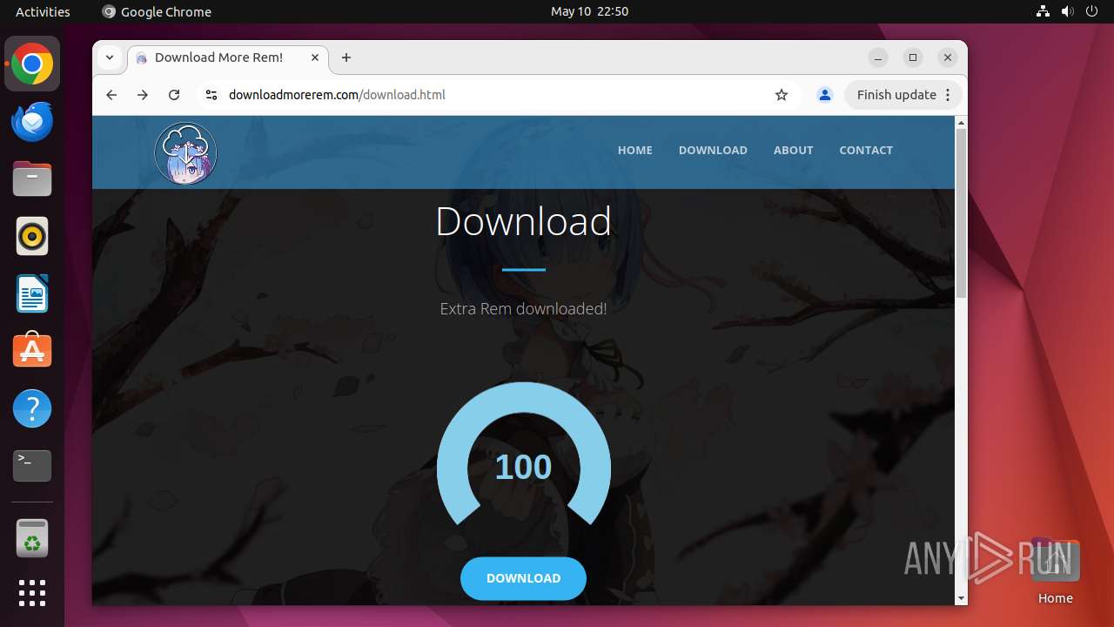Reload the current page
Image resolution: width=1114 pixels, height=627 pixels.
coord(174,95)
